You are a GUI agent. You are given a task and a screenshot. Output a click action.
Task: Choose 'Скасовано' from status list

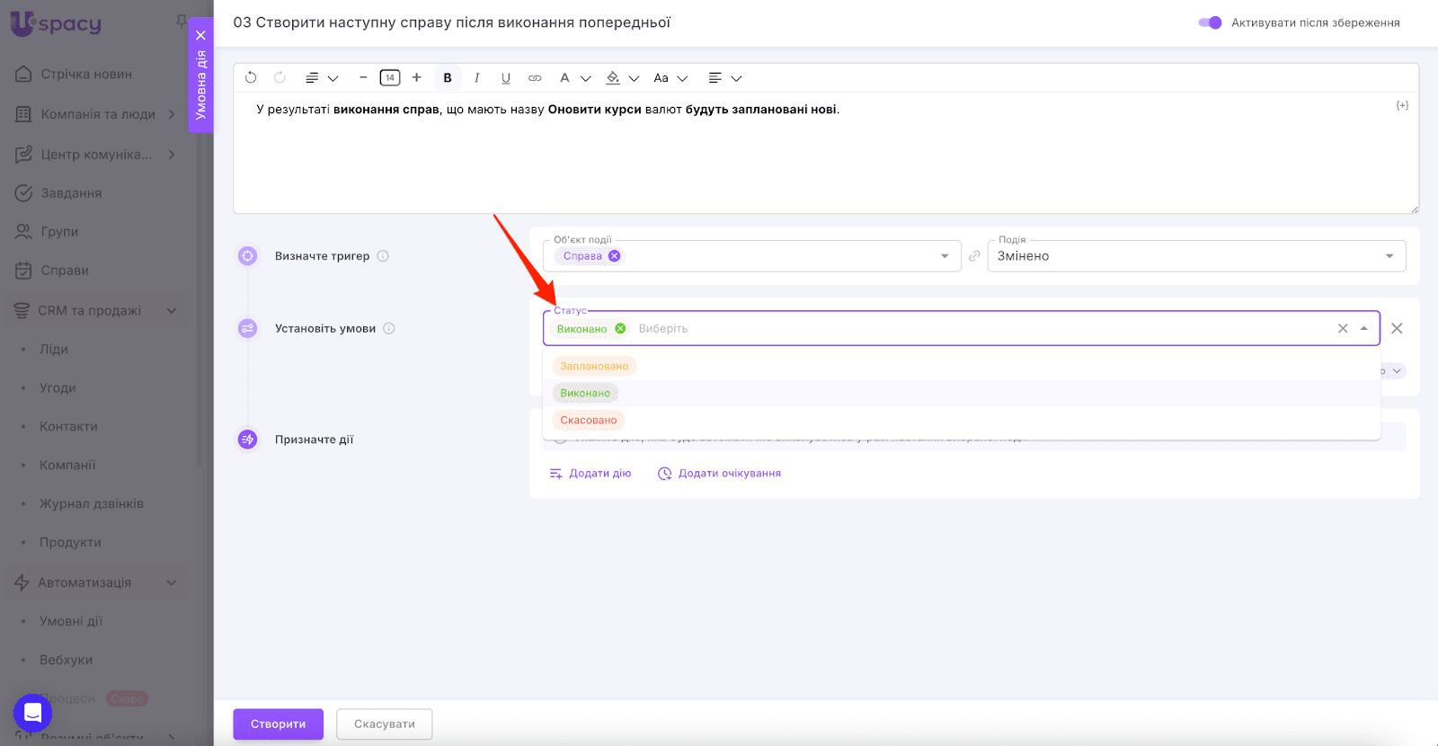point(589,420)
